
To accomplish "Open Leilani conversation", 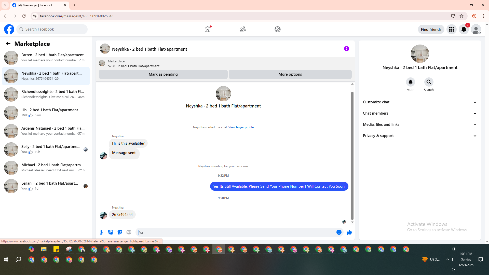I will point(46,186).
